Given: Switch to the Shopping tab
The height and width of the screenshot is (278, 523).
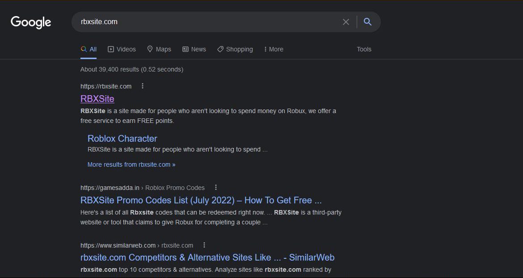Looking at the screenshot, I should tap(235, 49).
